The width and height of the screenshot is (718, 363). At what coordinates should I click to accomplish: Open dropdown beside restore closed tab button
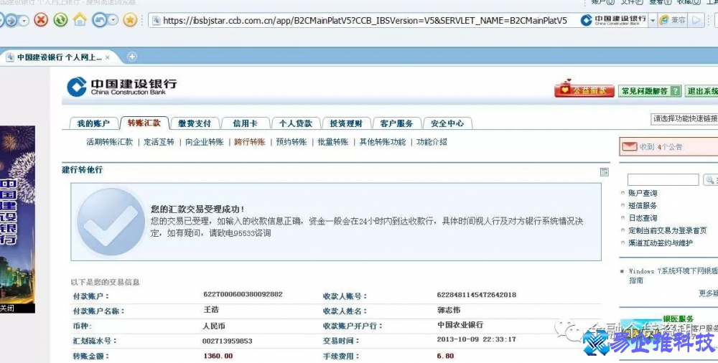click(x=113, y=20)
